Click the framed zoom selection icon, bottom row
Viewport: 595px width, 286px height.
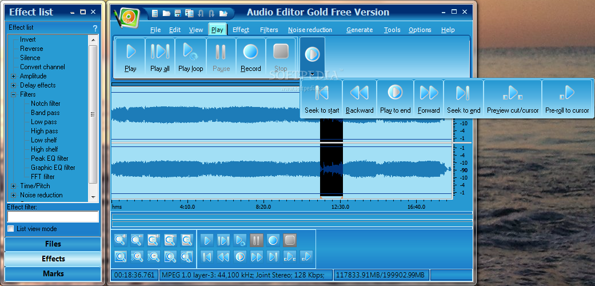point(121,257)
